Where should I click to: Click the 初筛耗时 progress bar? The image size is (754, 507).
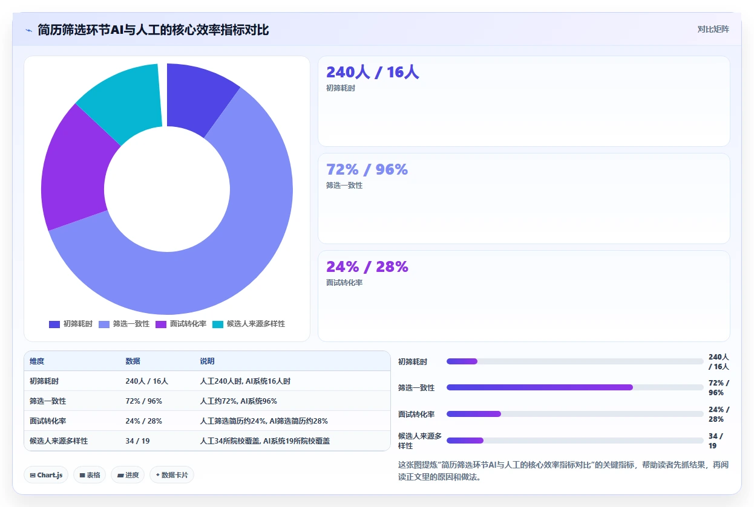[575, 361]
